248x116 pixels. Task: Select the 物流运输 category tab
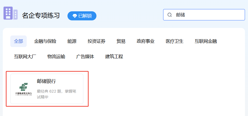[56, 57]
